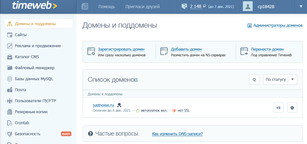307x144 pixels.
Task: Click the Резервные копии server icon
Action: [x=10, y=112]
